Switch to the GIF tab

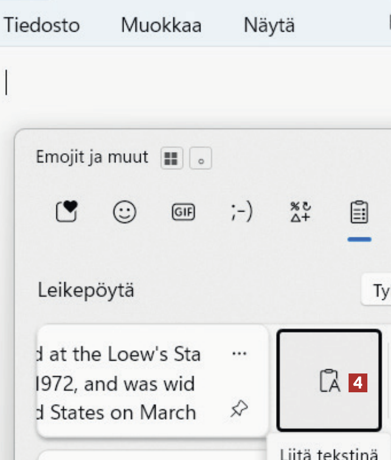pos(183,212)
